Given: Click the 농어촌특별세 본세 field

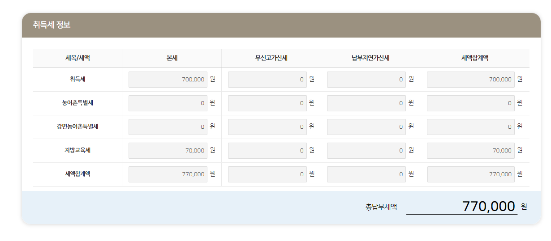Looking at the screenshot, I should [x=168, y=103].
